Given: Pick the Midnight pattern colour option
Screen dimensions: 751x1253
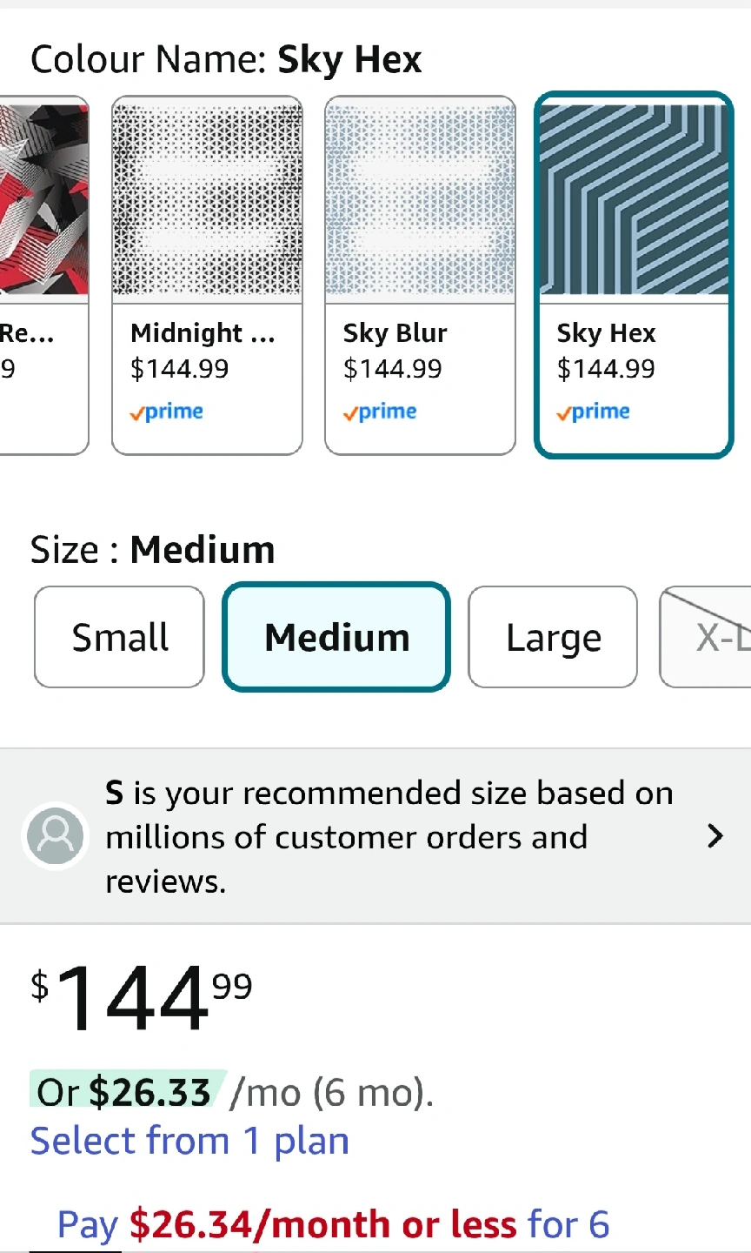Looking at the screenshot, I should click(207, 200).
